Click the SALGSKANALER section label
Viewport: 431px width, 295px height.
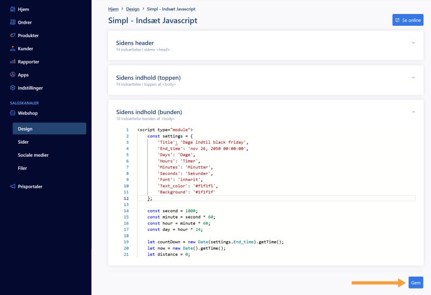tap(24, 103)
